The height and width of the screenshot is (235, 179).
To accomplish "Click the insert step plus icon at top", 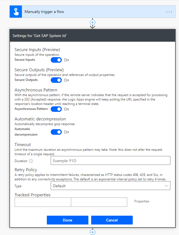I will point(92,22).
